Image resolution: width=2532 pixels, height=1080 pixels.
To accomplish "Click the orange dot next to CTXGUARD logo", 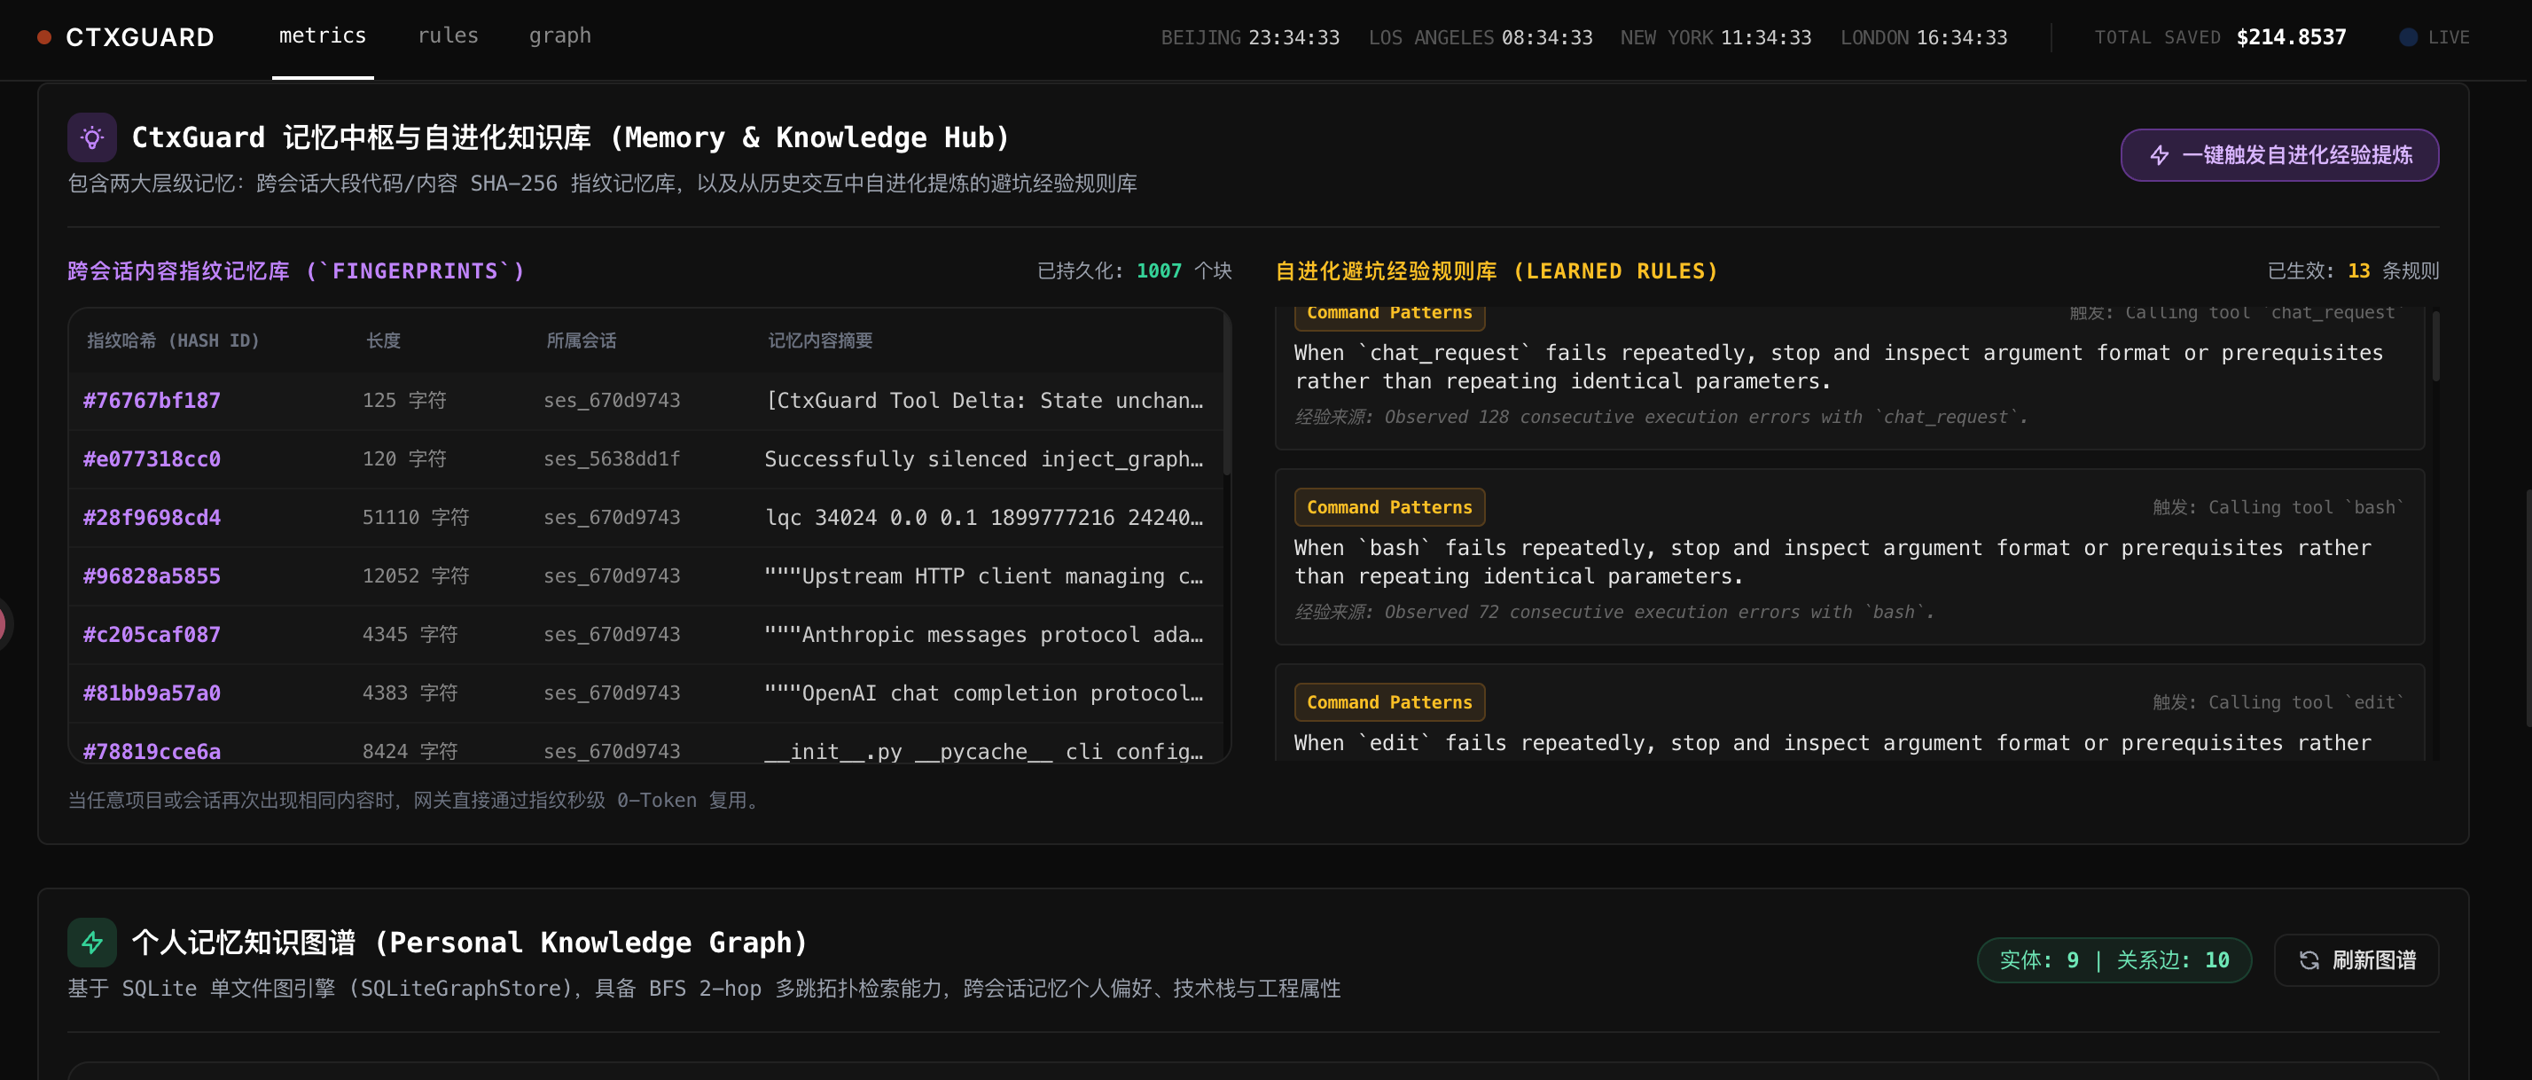I will pos(44,37).
